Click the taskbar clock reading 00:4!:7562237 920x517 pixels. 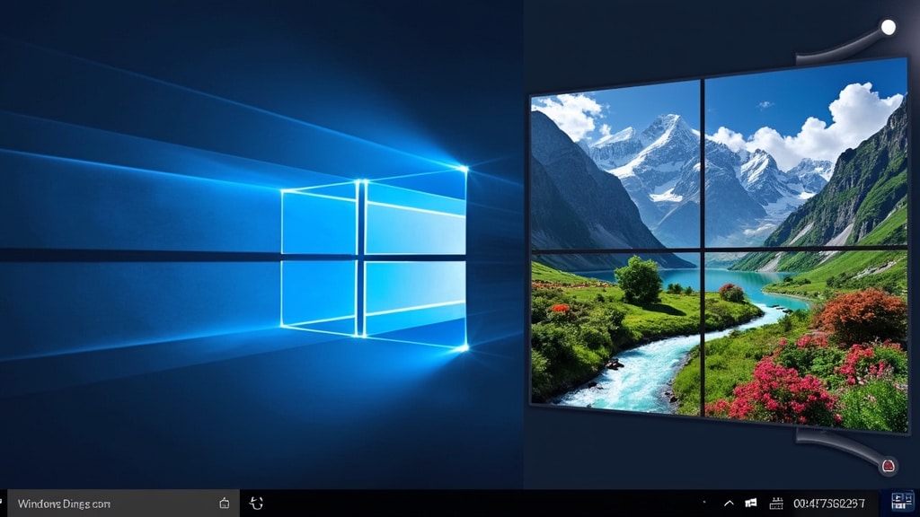(829, 504)
